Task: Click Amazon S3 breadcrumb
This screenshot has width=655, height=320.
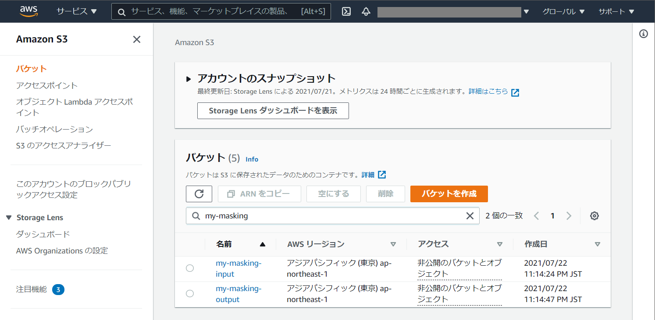Action: pos(194,42)
